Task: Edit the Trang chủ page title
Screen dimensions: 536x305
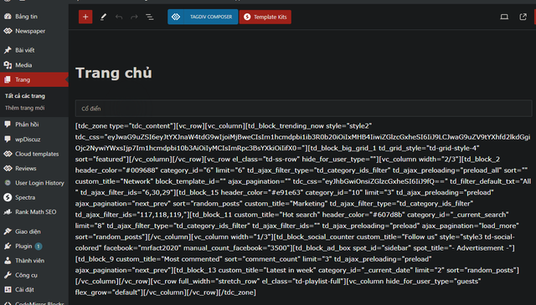Action: 114,73
